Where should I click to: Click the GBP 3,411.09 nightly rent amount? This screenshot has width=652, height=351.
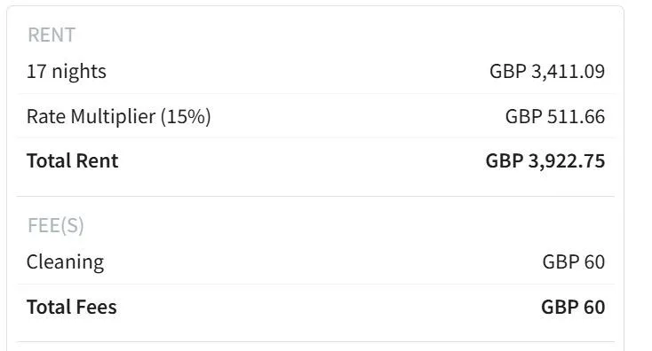click(547, 72)
